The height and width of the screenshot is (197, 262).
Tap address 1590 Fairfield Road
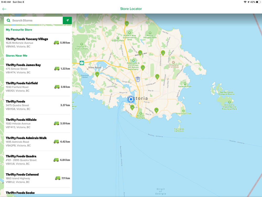click(17, 87)
